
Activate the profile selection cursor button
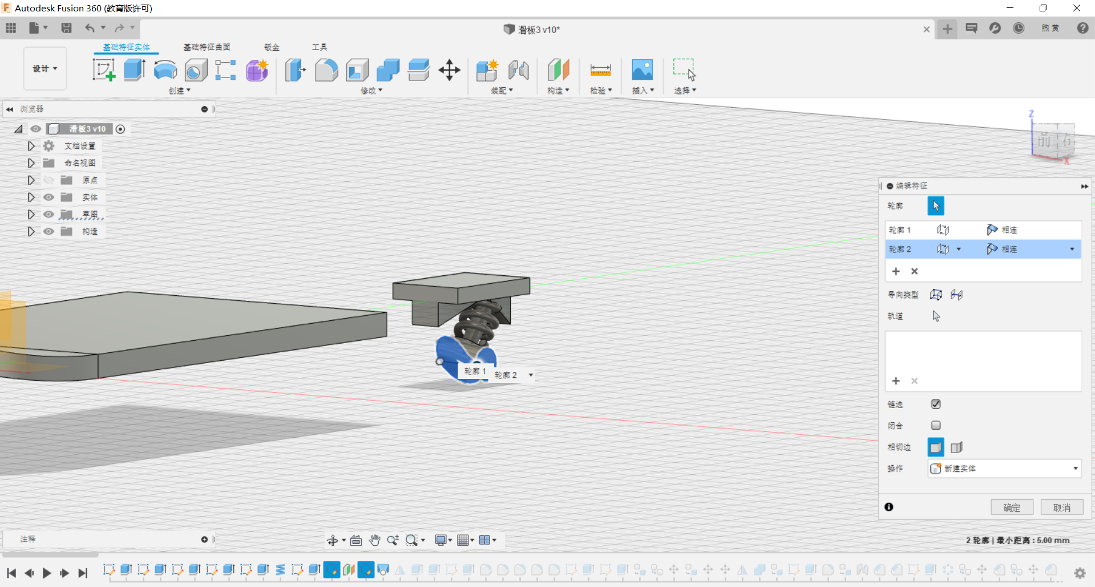936,206
